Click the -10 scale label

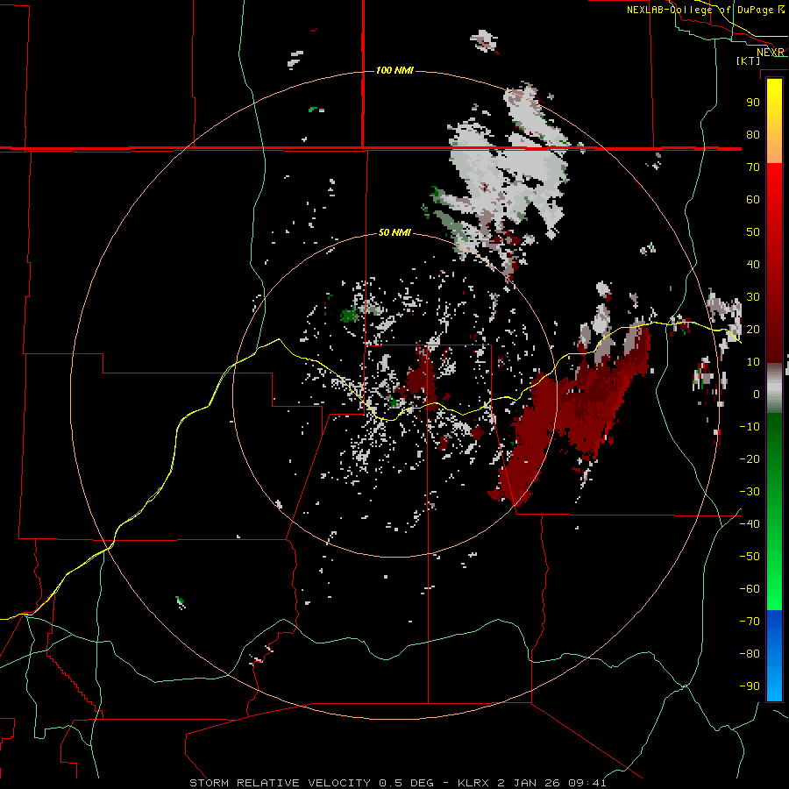pos(750,427)
